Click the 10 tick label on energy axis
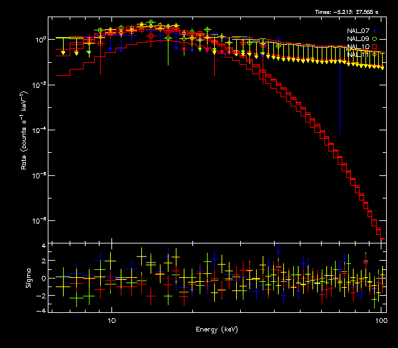398x348 pixels. click(112, 319)
